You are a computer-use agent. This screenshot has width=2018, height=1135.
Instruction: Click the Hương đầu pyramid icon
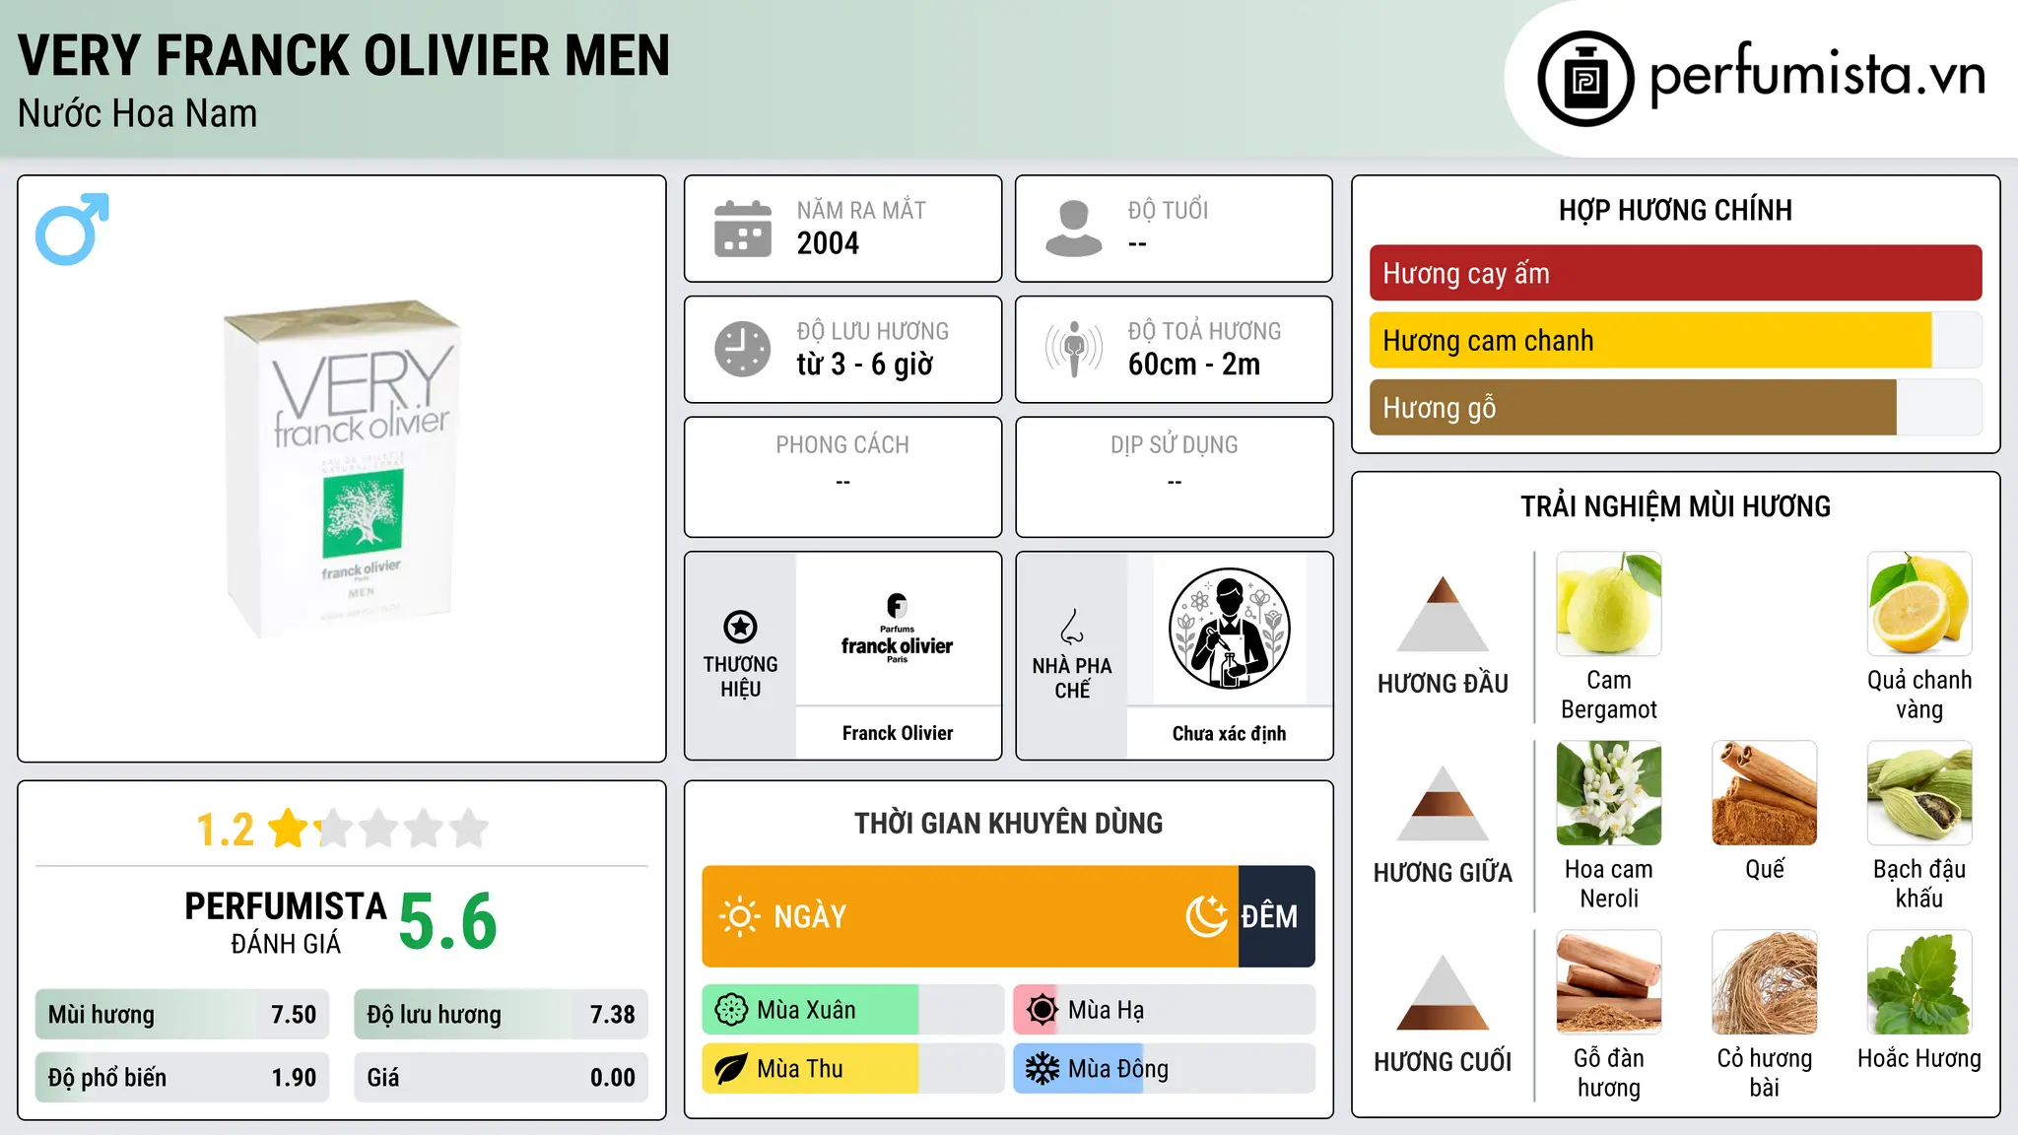point(1443,614)
